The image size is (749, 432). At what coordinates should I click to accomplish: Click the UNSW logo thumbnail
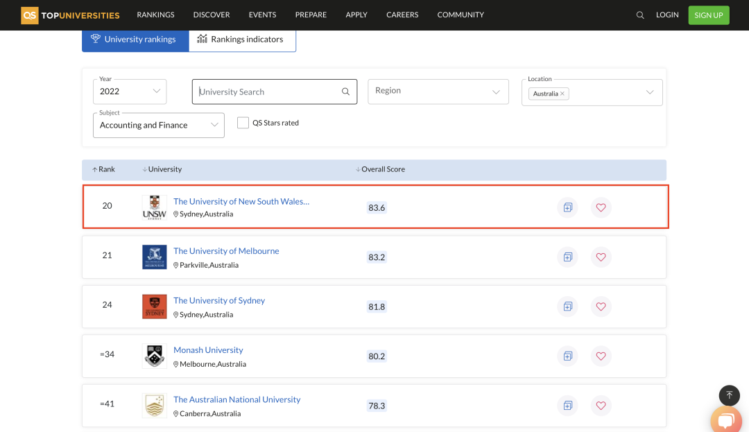pos(154,207)
